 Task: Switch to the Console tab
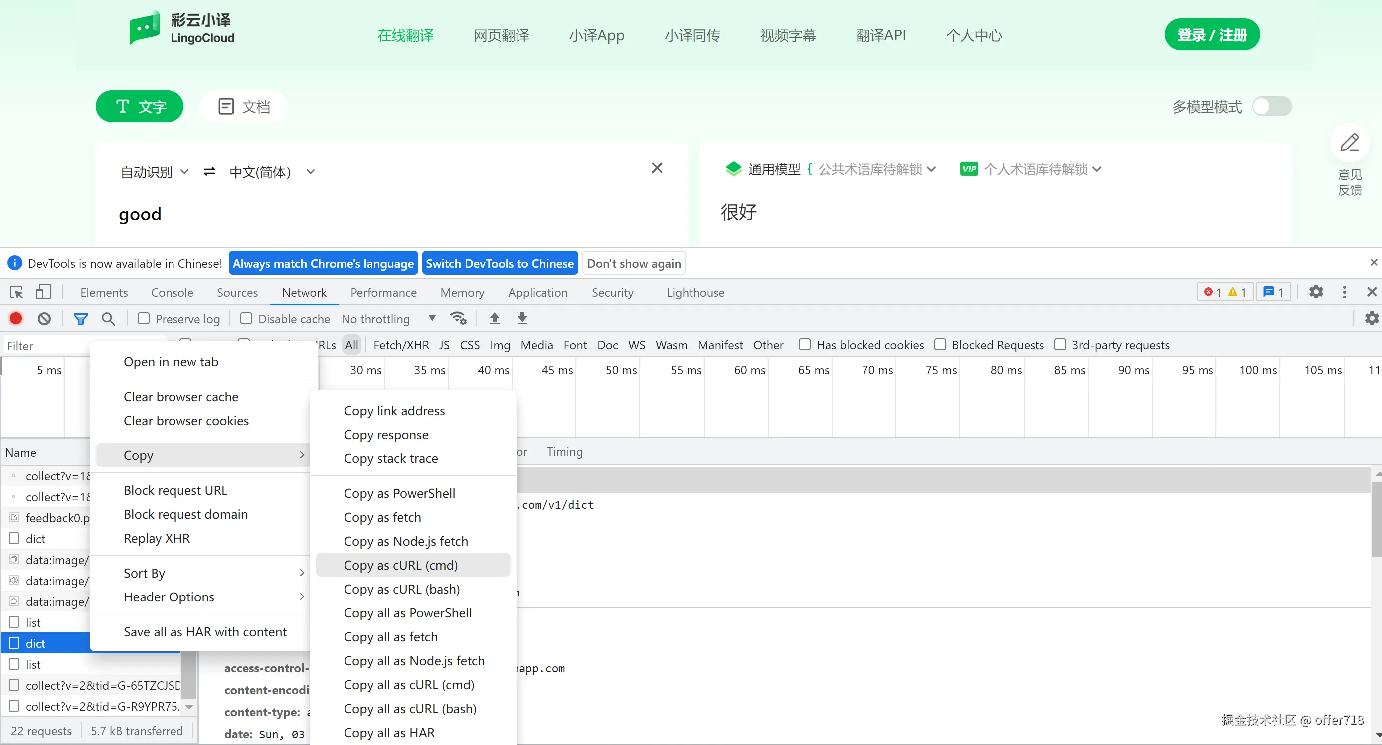pyautogui.click(x=172, y=292)
